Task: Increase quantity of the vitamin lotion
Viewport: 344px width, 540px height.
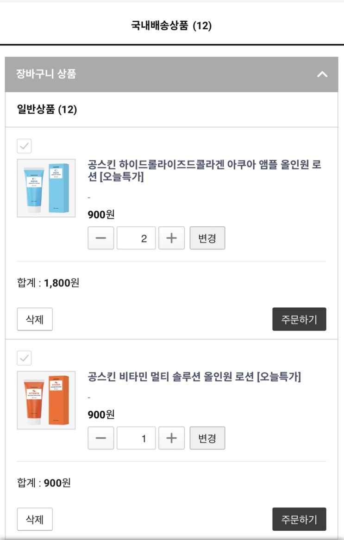Action: (171, 438)
